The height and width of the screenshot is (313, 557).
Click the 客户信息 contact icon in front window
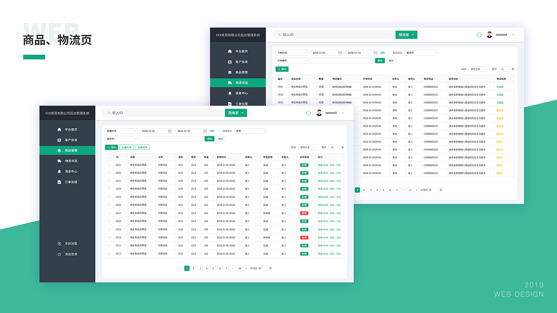click(x=59, y=140)
